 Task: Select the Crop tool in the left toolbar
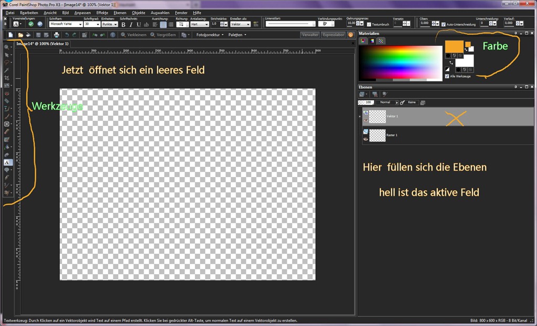point(7,78)
